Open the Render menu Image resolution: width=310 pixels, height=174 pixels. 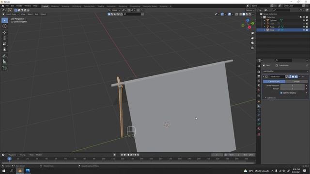[x=19, y=6]
